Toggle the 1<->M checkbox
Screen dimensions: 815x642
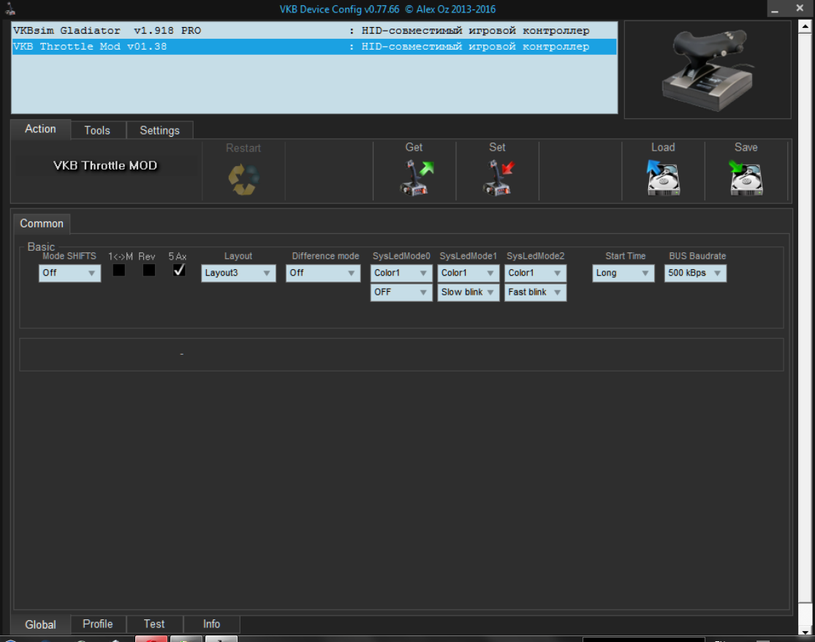[119, 271]
